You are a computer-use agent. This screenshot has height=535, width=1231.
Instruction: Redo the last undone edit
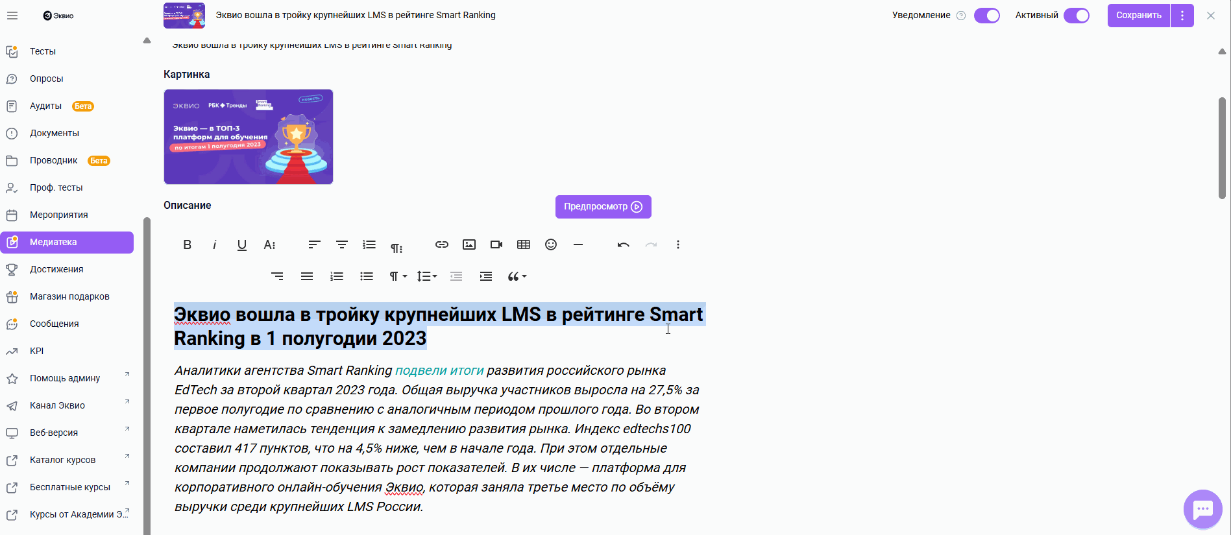coord(651,244)
